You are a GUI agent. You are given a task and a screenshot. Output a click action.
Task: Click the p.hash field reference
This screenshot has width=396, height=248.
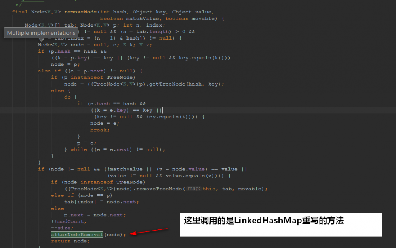pos(61,51)
